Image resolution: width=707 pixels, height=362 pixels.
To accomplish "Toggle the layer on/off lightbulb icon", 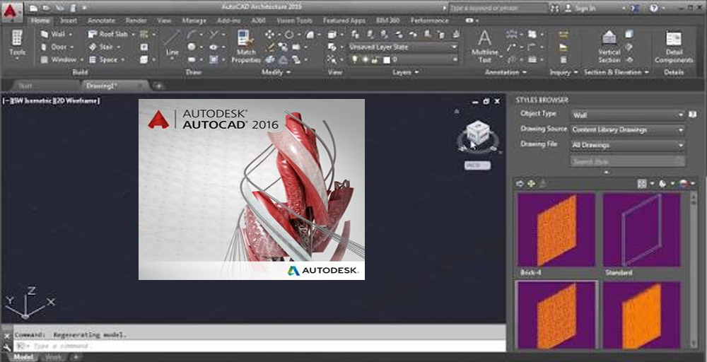I will pyautogui.click(x=355, y=59).
